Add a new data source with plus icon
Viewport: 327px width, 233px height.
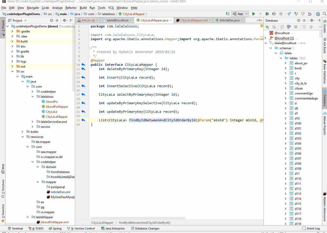(267, 27)
